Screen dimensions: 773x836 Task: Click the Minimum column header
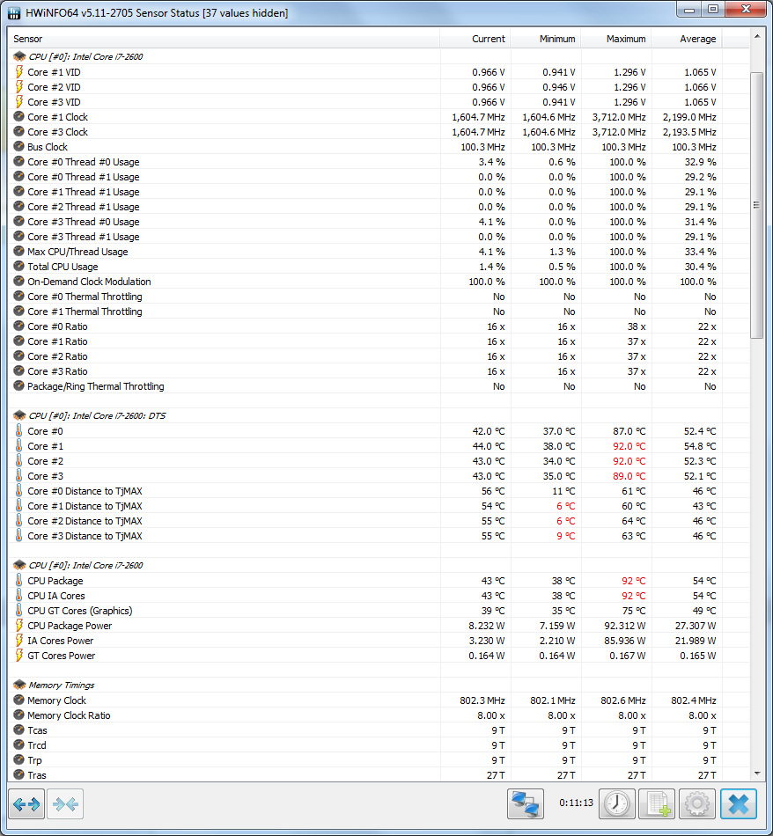click(546, 39)
